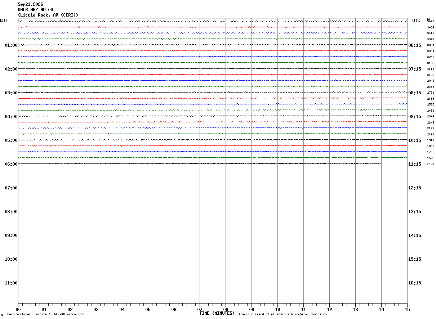
Task: Click the vertical division microvolts scale note
Action: [46, 314]
